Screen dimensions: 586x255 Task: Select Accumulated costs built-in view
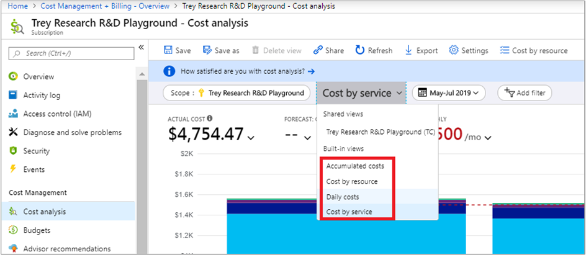click(x=355, y=166)
